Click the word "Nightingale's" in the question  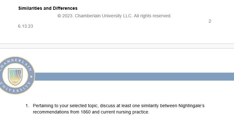(191, 106)
